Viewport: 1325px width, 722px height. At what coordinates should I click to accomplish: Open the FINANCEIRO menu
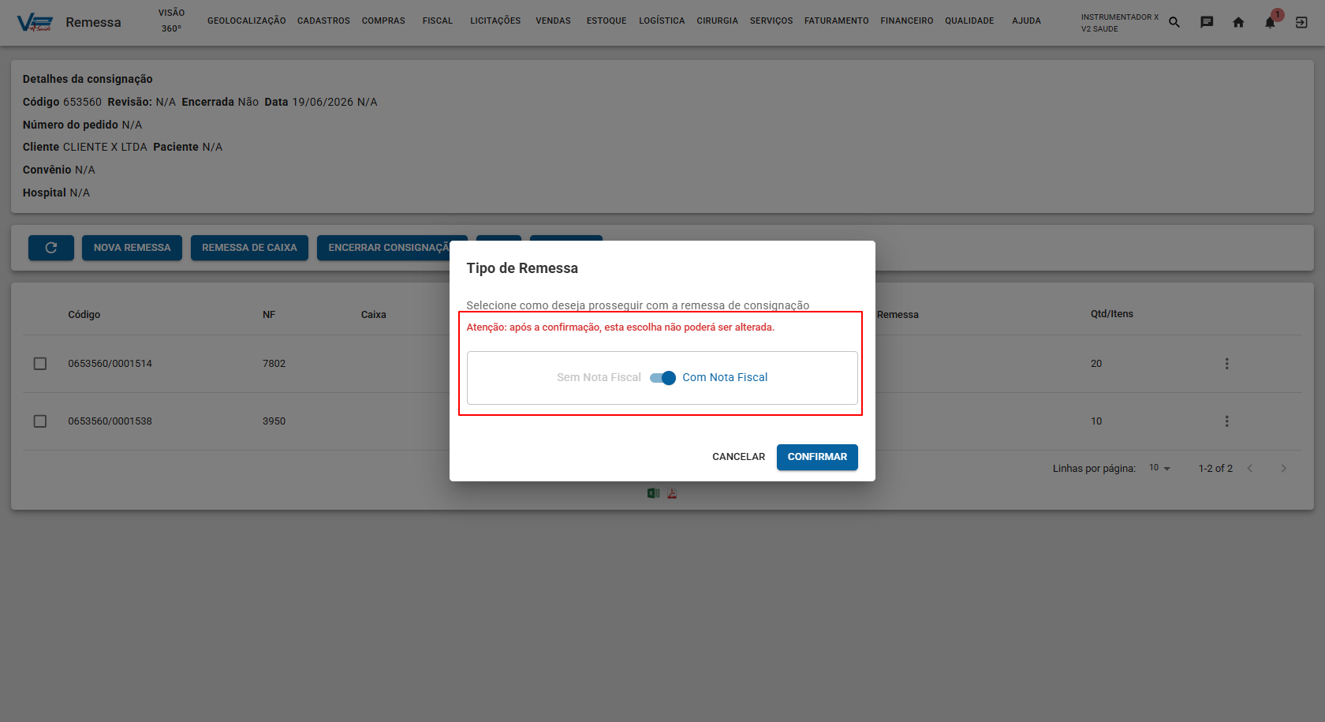click(907, 21)
